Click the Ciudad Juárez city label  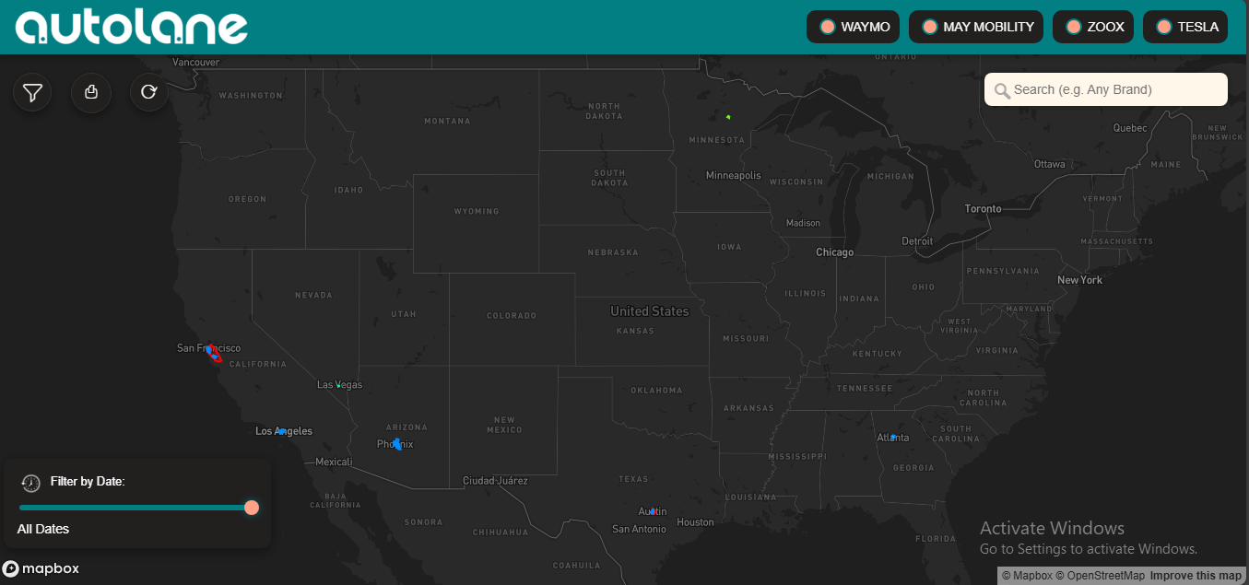tap(495, 481)
